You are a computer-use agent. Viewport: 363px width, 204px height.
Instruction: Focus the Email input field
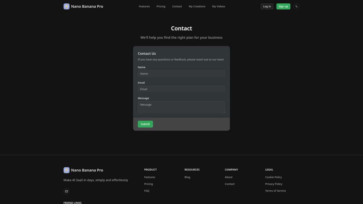(181, 89)
